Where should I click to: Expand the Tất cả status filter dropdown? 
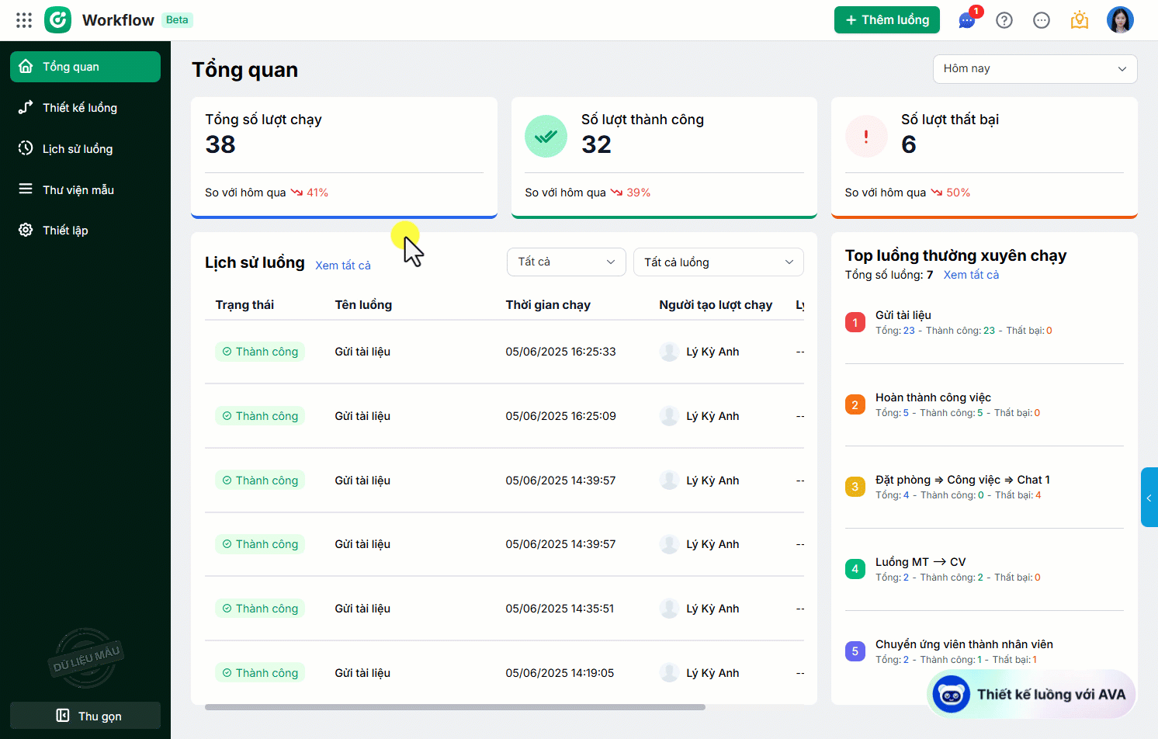[566, 262]
